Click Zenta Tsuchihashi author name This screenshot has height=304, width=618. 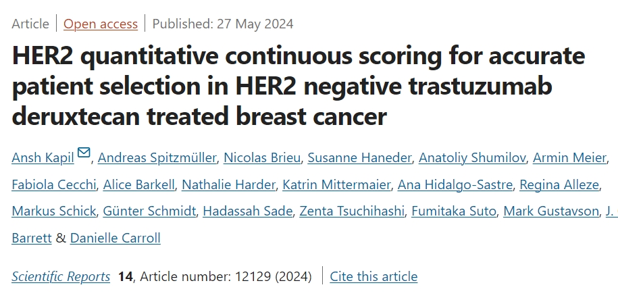pyautogui.click(x=352, y=211)
